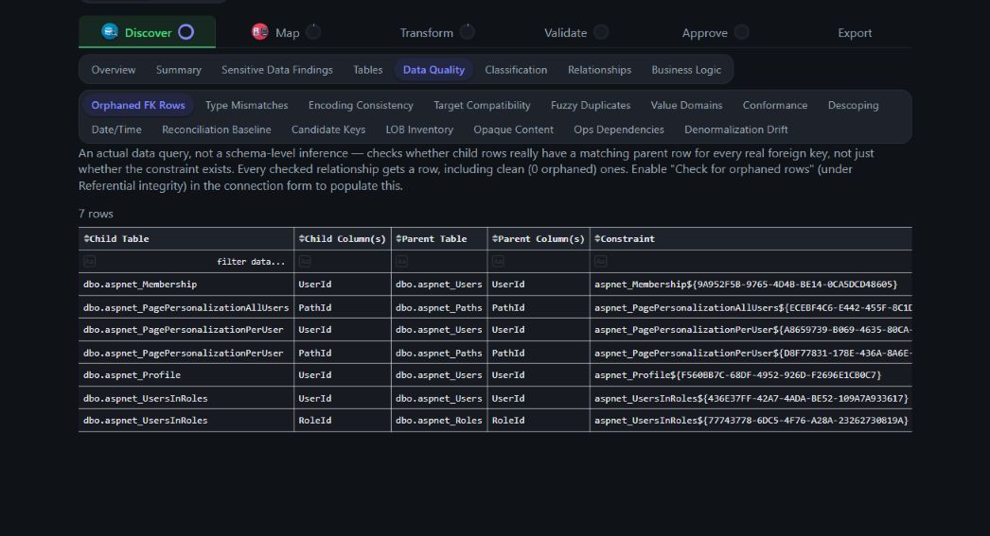Select the dbo.aspnet_Profile child table cell
990x536 pixels.
click(x=186, y=375)
